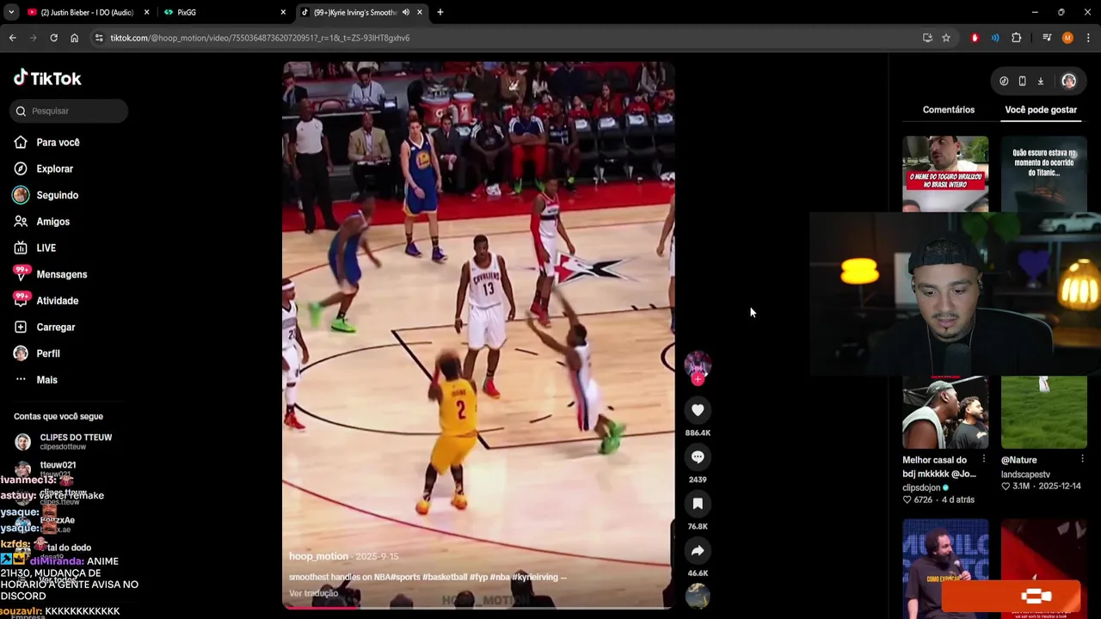The height and width of the screenshot is (619, 1101).
Task: Reload the page
Action: point(53,38)
